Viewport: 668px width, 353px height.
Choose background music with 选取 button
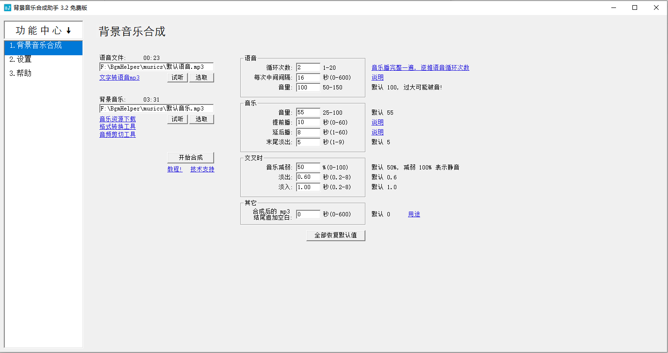click(201, 119)
